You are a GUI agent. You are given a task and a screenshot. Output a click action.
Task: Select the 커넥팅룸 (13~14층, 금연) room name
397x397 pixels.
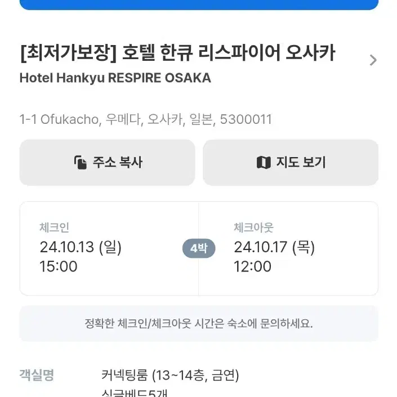point(170,375)
